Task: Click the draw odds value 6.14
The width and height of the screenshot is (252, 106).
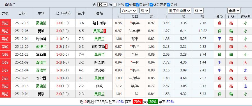Action: 183,31
